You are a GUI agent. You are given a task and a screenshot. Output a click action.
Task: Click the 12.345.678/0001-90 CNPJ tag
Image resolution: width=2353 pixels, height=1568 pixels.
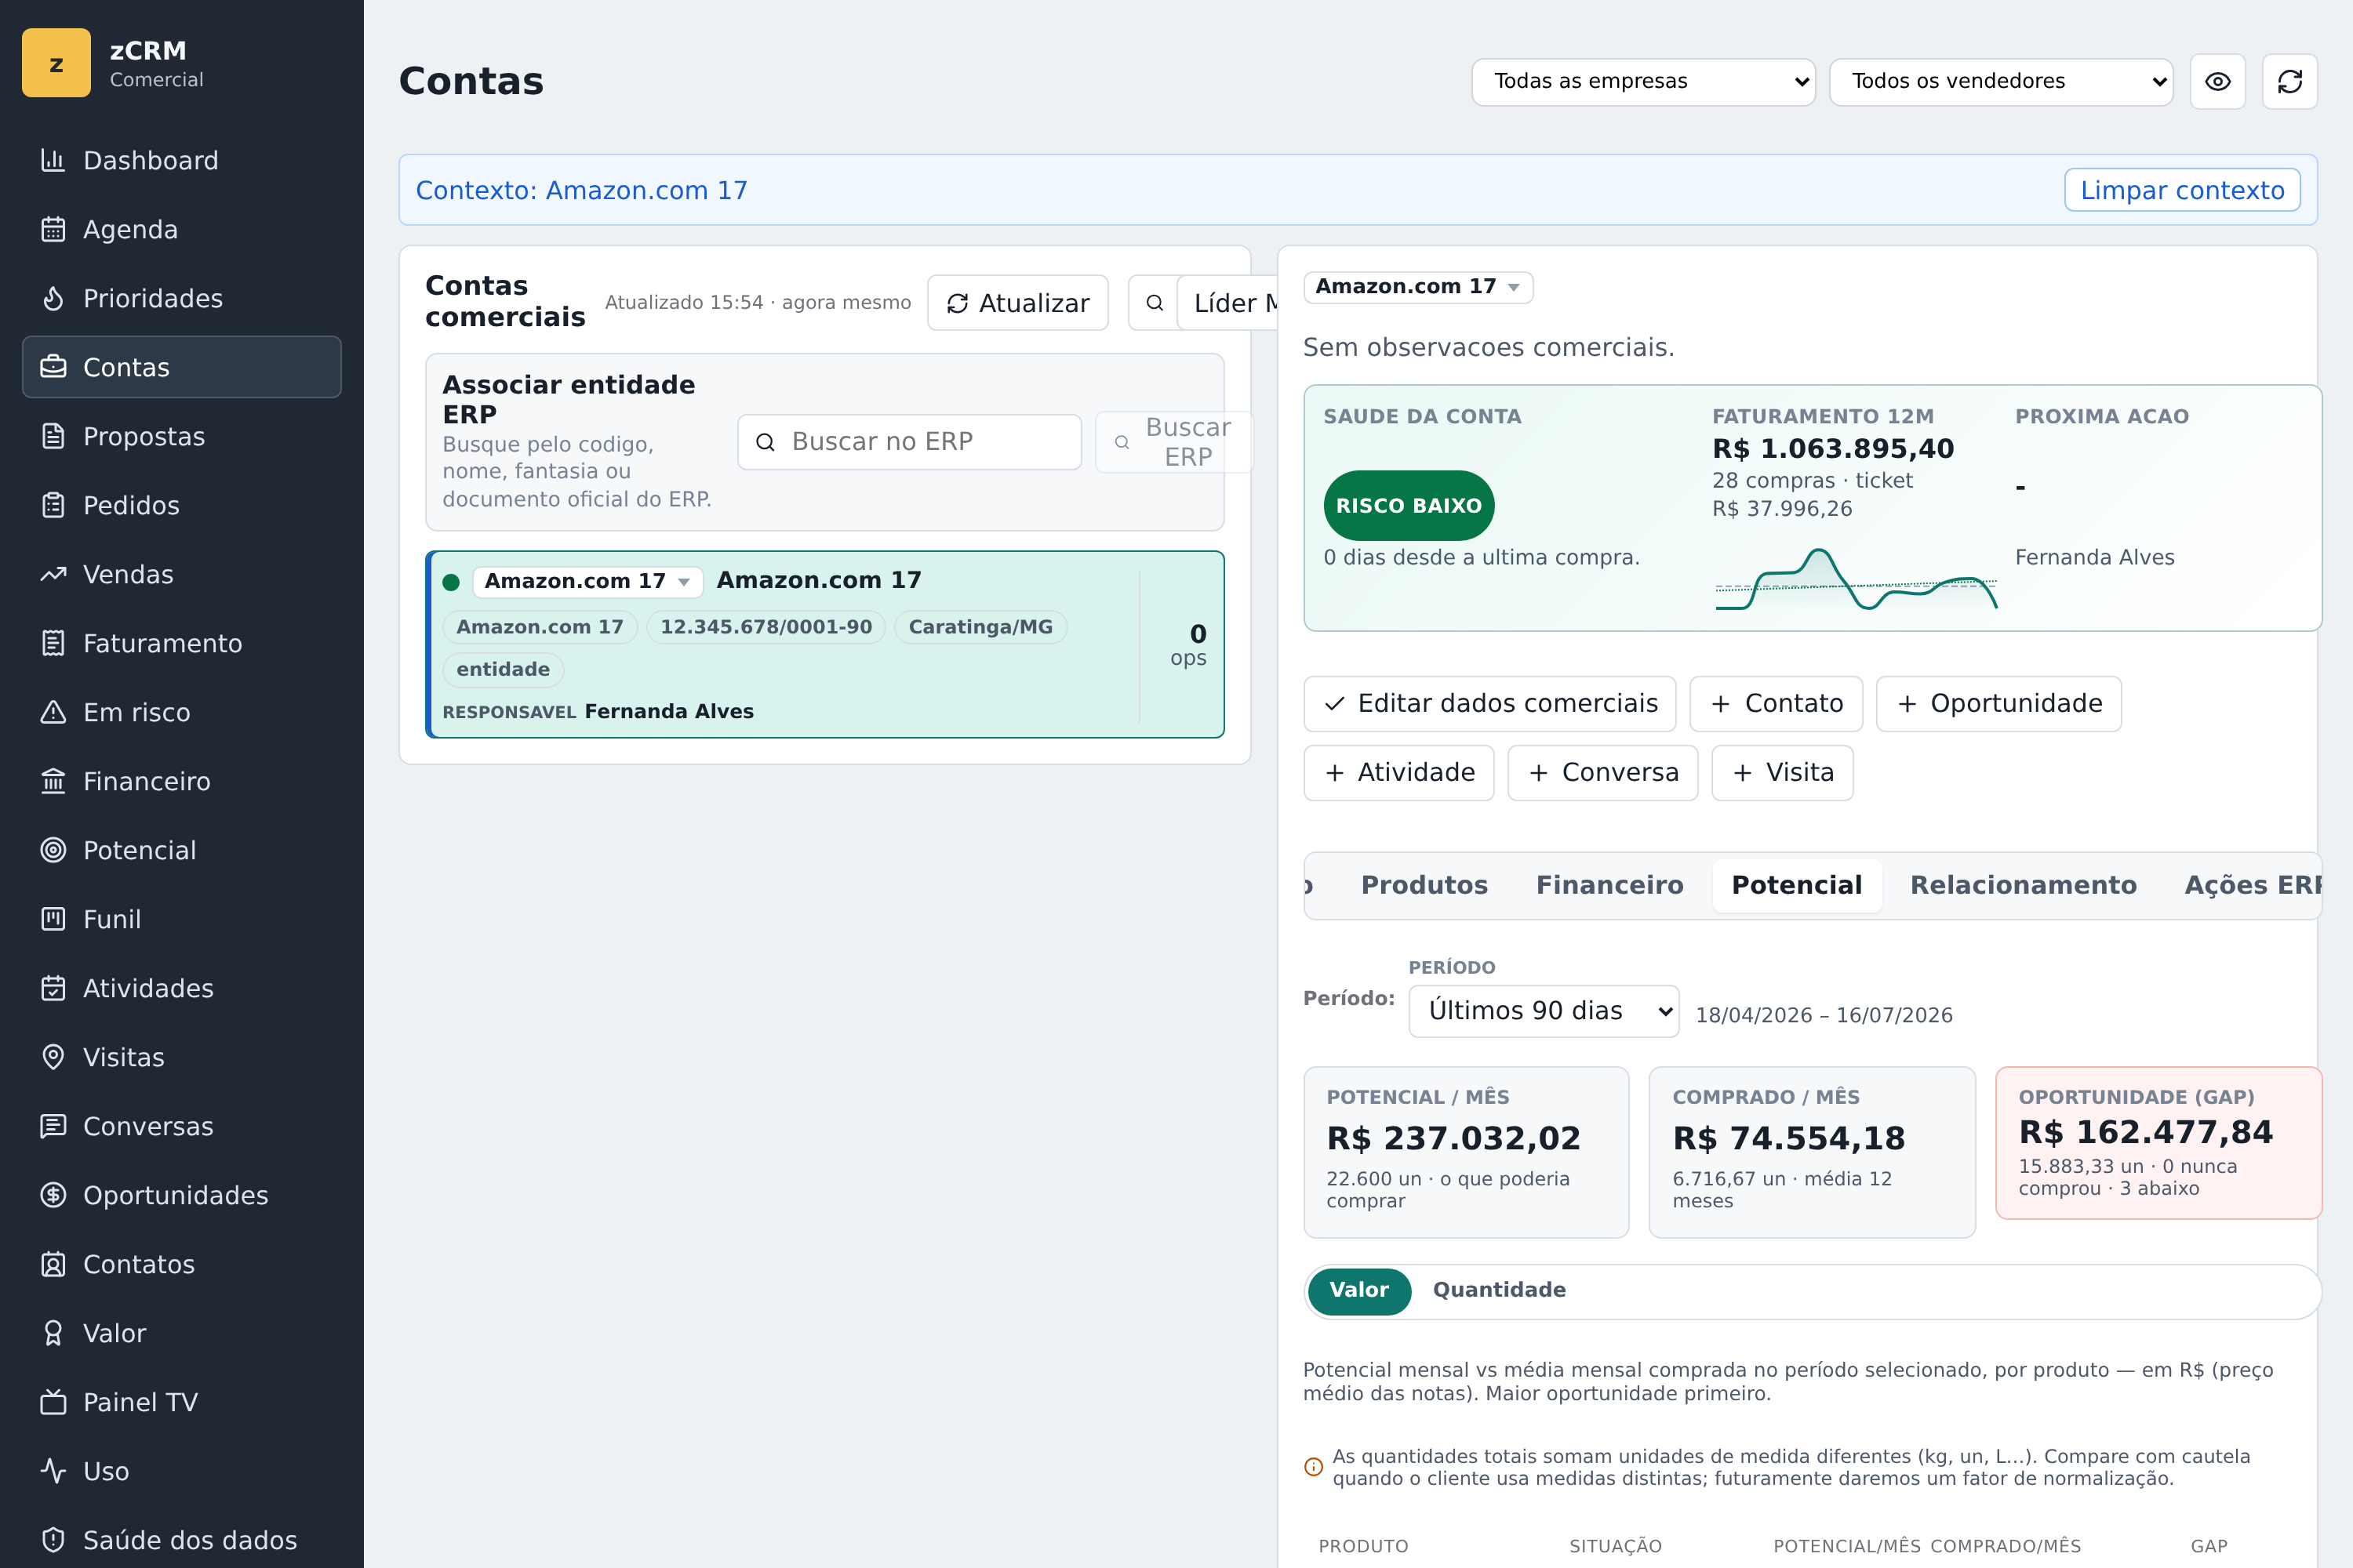click(x=766, y=627)
